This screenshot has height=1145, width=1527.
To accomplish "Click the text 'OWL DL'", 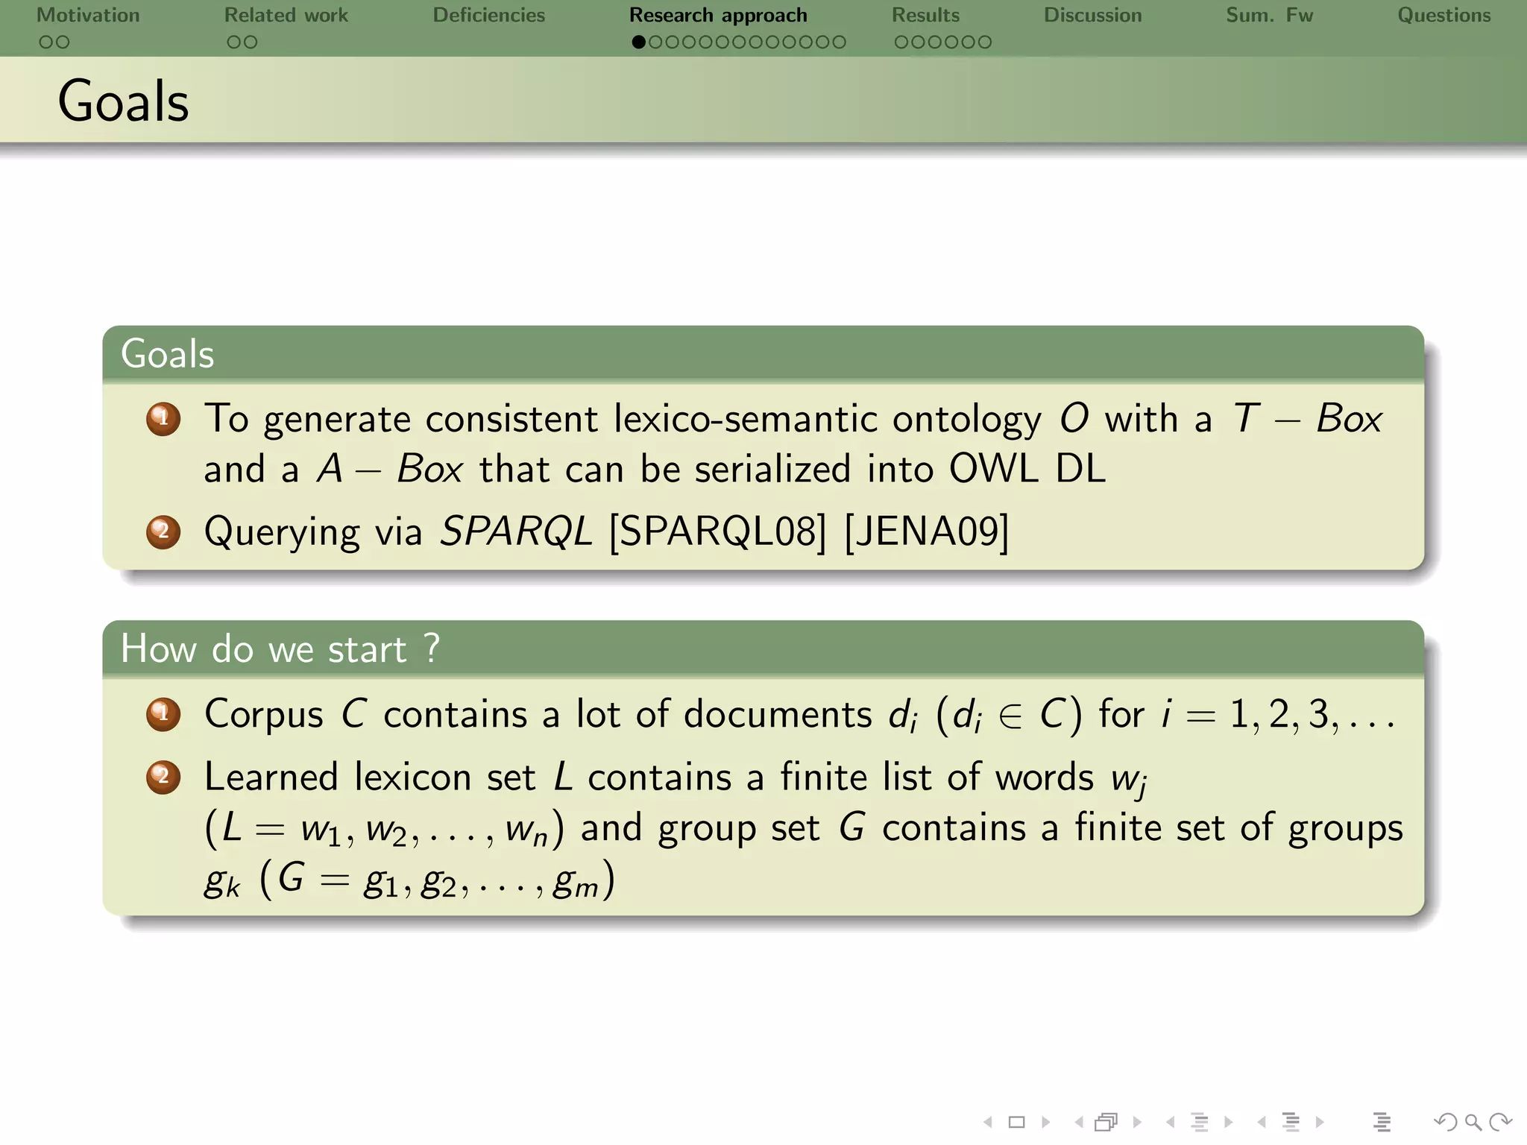I will (1027, 469).
